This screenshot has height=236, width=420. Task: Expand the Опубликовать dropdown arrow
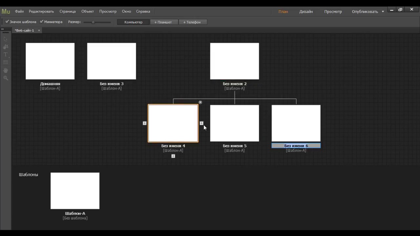click(383, 11)
